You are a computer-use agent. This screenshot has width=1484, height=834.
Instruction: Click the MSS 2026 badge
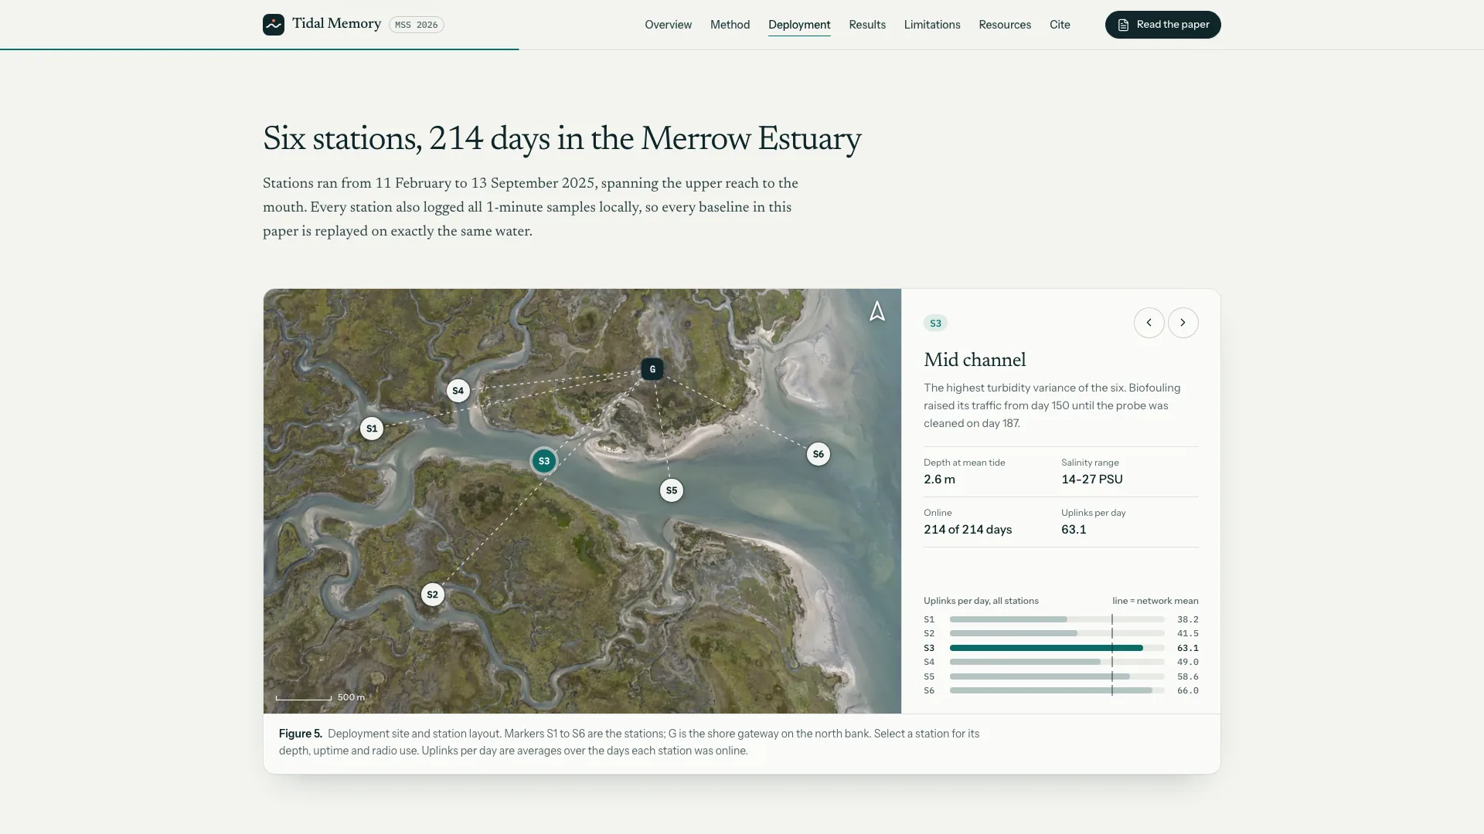pyautogui.click(x=417, y=25)
